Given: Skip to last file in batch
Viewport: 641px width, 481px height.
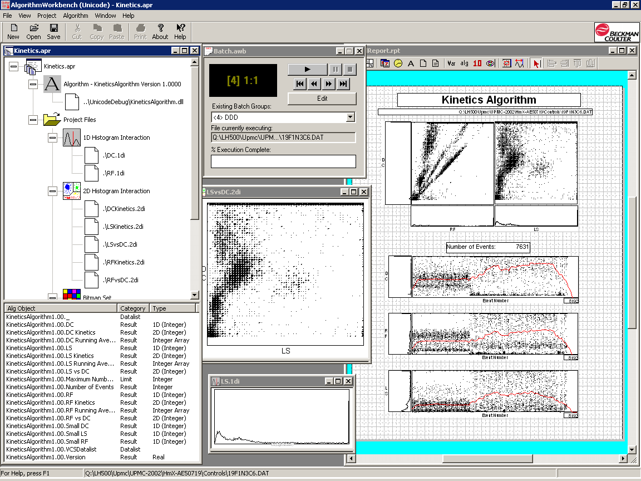Looking at the screenshot, I should pyautogui.click(x=343, y=84).
